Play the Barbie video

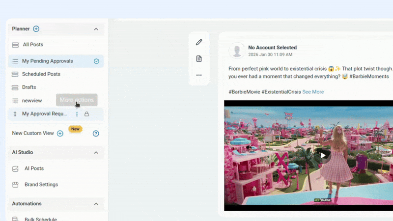tap(323, 155)
